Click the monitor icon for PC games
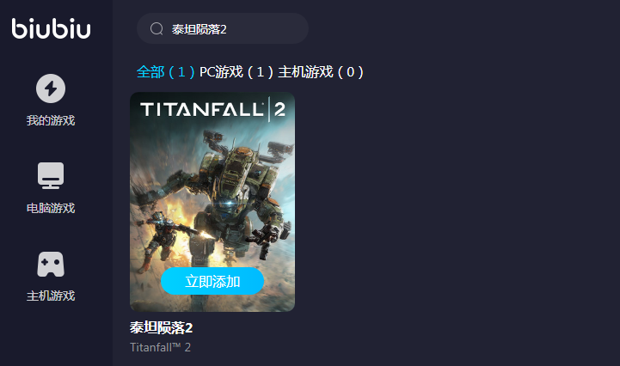620x366 pixels. [x=51, y=175]
